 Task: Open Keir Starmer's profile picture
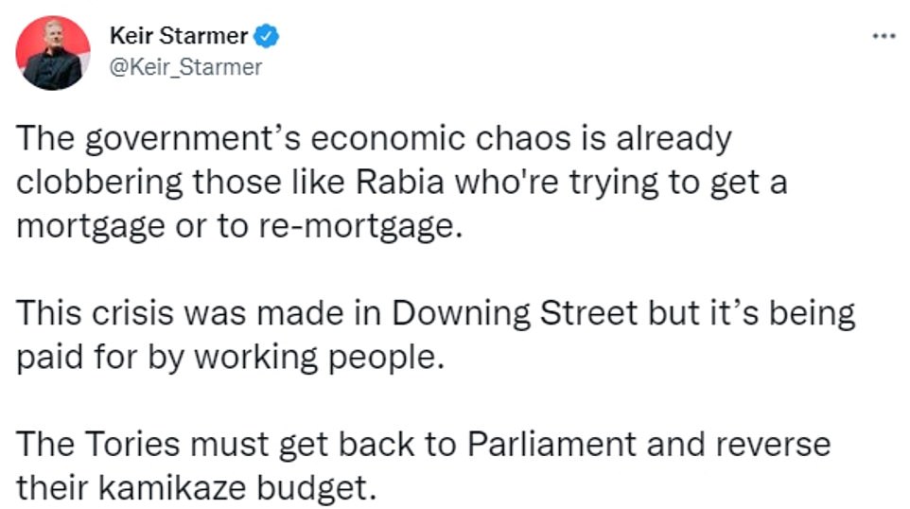coord(54,54)
